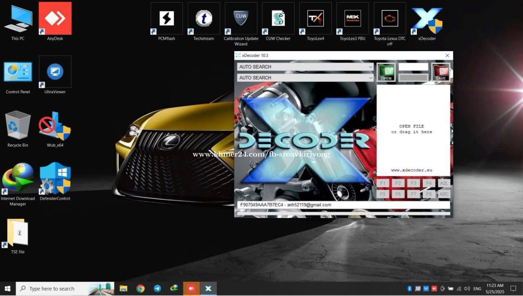Click the F2 button

pyautogui.click(x=398, y=183)
